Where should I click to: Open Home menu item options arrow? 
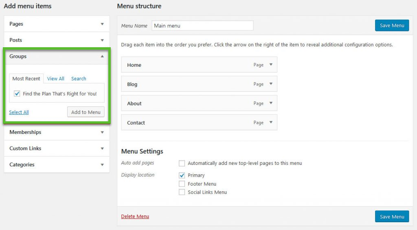point(271,65)
